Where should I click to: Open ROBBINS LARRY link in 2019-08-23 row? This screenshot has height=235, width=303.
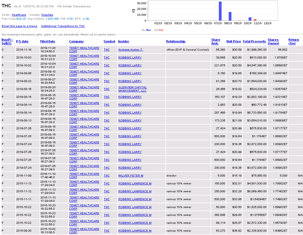click(x=130, y=81)
